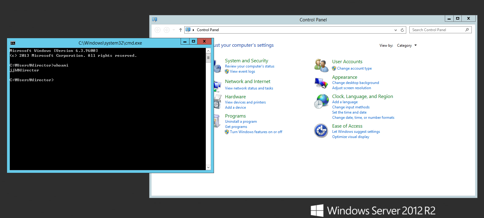Maximize the cmd.exe window
This screenshot has width=484, height=218.
tap(193, 41)
